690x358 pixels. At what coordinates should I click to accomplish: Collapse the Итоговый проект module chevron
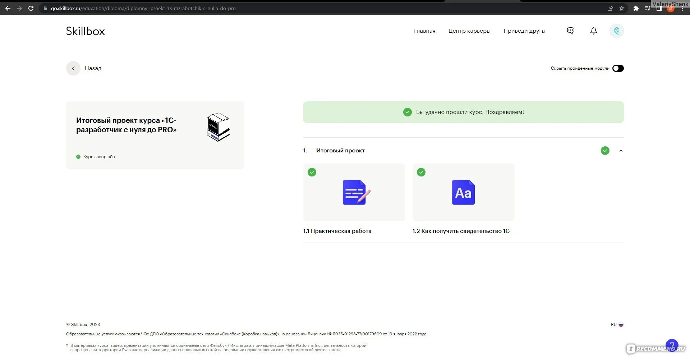click(621, 151)
